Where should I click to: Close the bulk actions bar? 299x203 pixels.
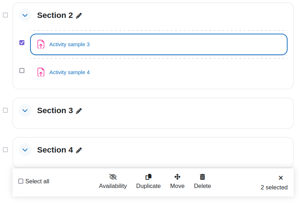(x=281, y=178)
